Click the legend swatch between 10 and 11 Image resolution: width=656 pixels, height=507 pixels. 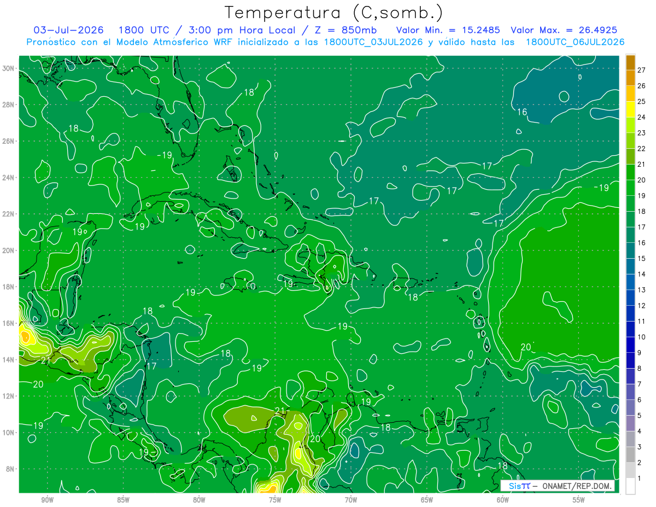click(630, 329)
